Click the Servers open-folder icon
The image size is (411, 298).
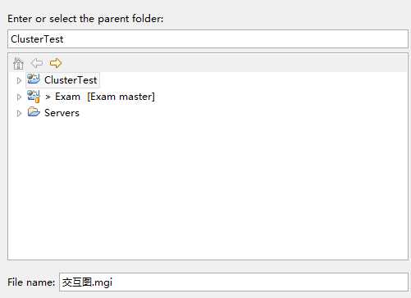pyautogui.click(x=34, y=112)
